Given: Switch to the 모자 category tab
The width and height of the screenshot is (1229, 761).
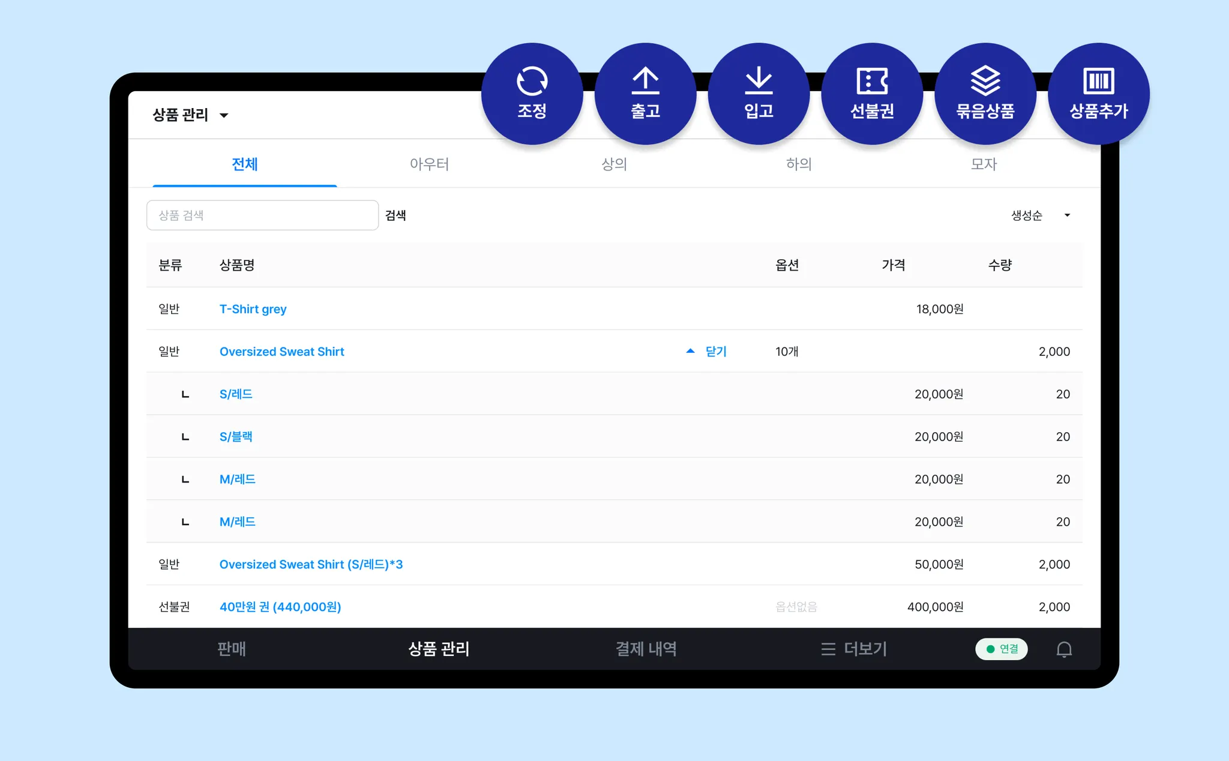Looking at the screenshot, I should [984, 164].
